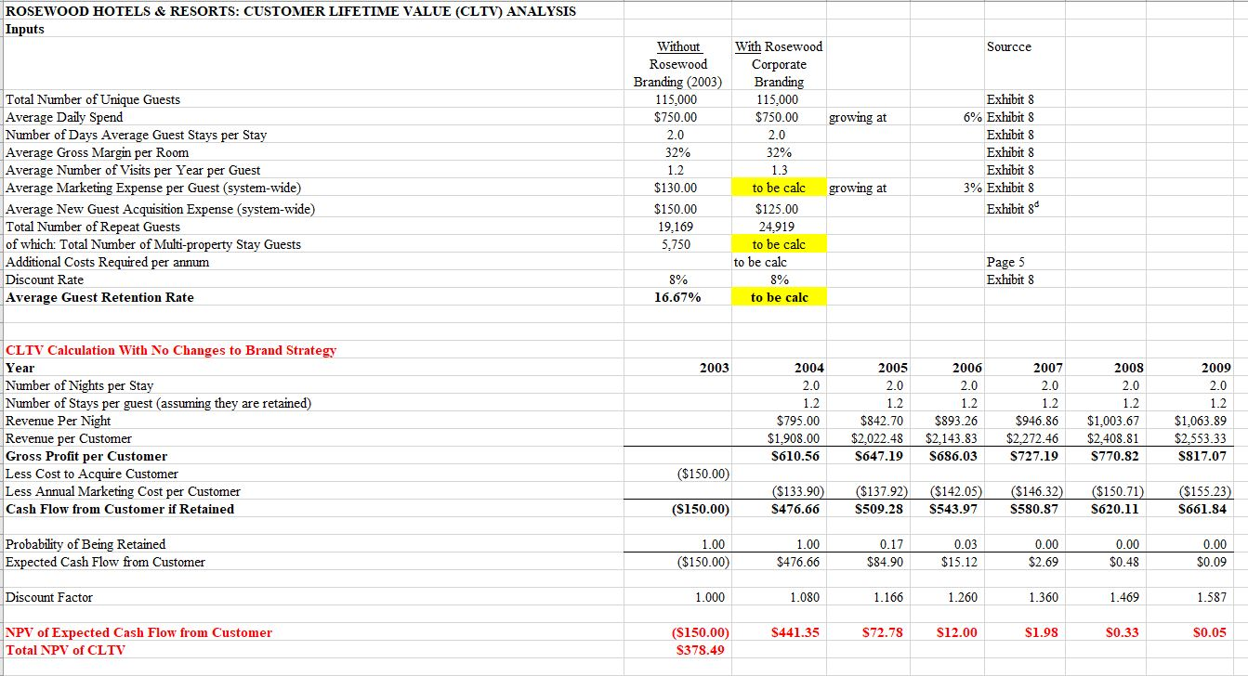This screenshot has height=676, width=1248.
Task: Select the 'Page 5' source cell
Action: coord(1005,262)
